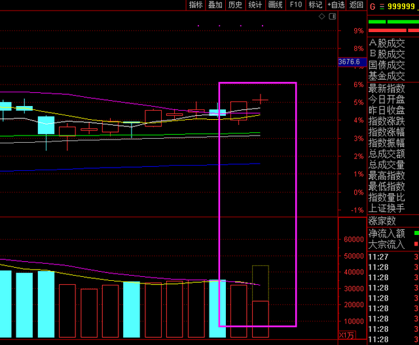The width and height of the screenshot is (419, 345).
Task: Open the three-line menu icon next to 999999
Action: click(382, 7)
